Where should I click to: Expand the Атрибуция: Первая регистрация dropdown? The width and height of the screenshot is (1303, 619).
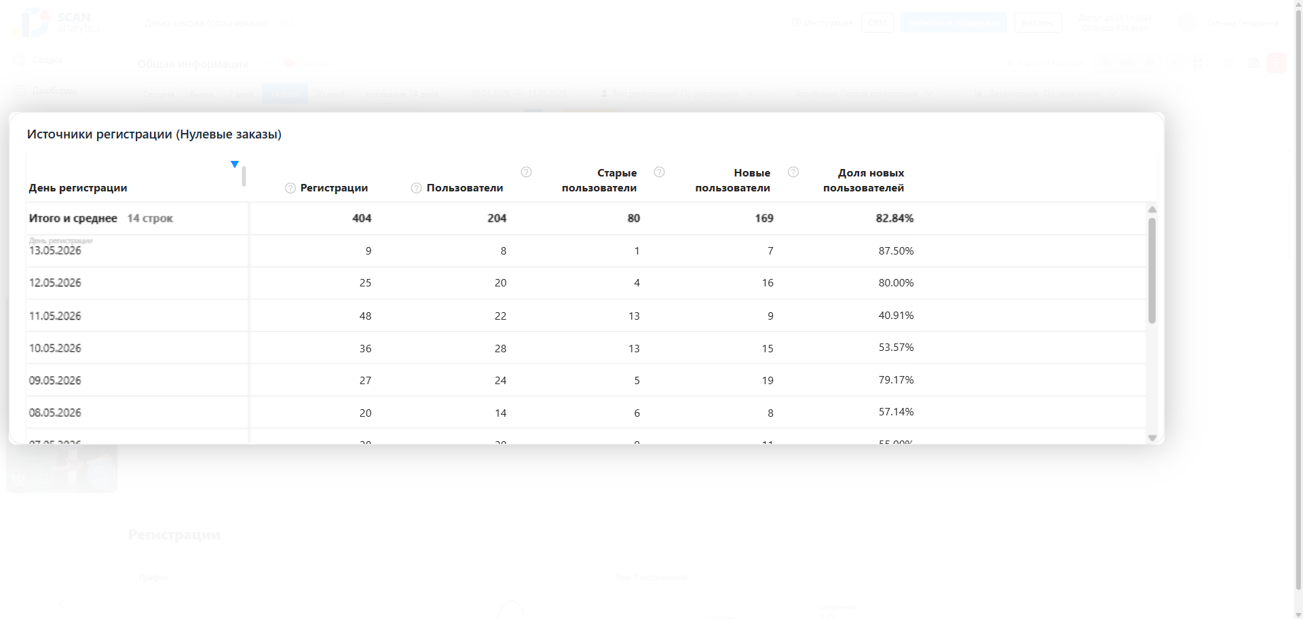point(863,94)
